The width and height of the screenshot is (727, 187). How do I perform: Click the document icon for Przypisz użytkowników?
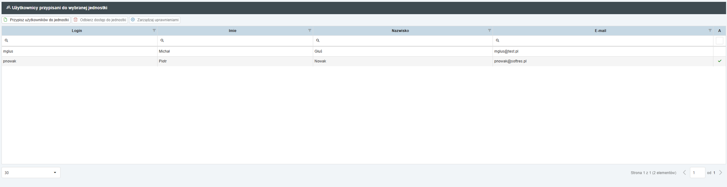tap(6, 20)
